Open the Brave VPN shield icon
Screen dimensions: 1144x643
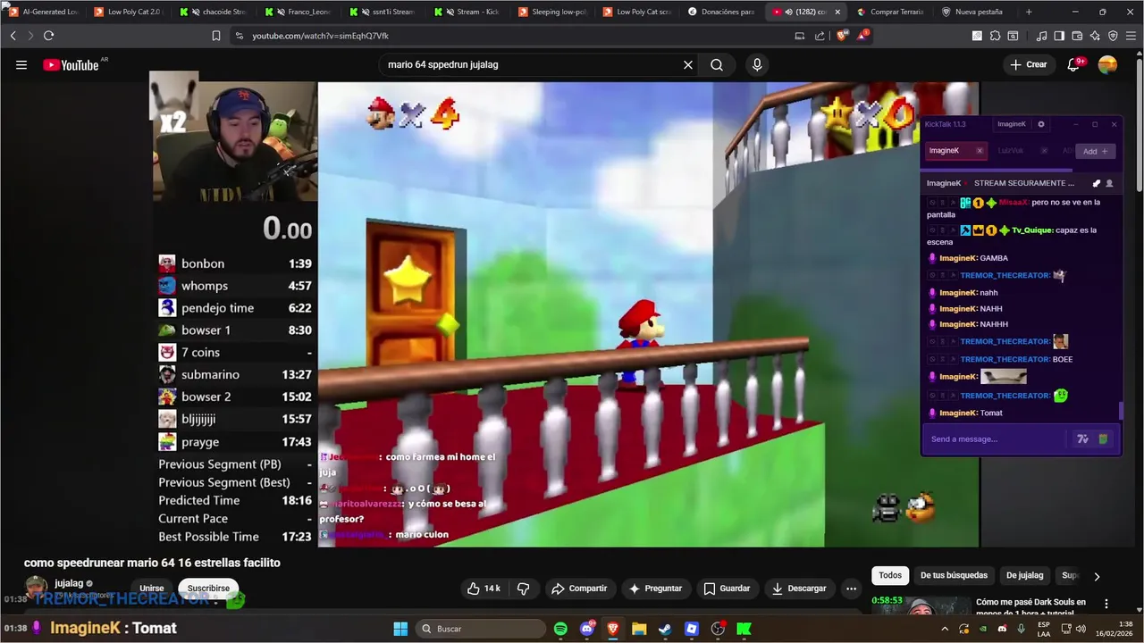tap(1113, 36)
